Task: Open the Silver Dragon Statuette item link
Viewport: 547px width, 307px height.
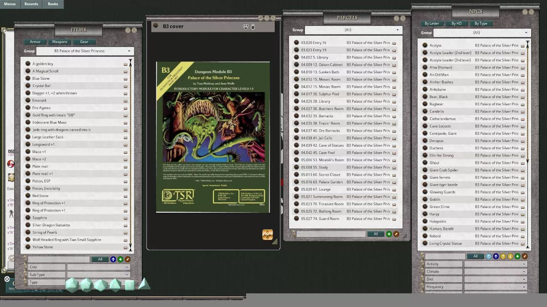Action: click(28, 225)
